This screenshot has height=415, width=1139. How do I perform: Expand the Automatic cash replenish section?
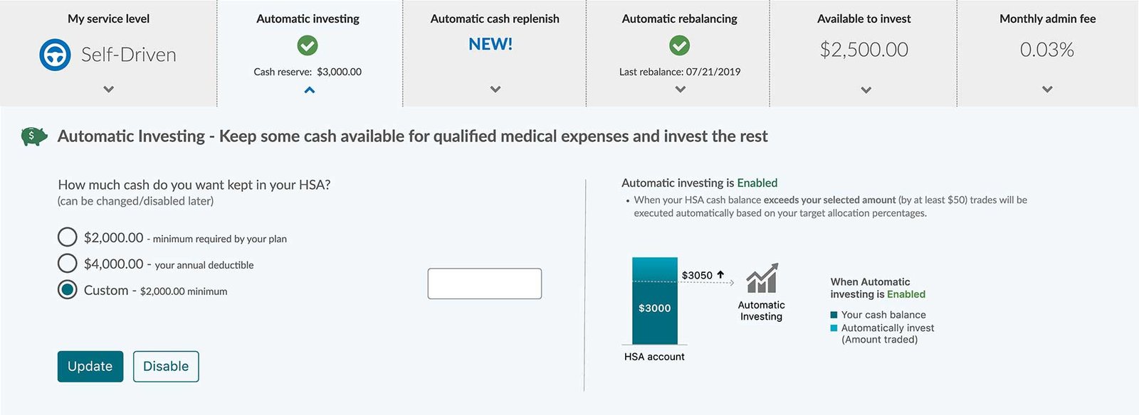click(x=495, y=90)
